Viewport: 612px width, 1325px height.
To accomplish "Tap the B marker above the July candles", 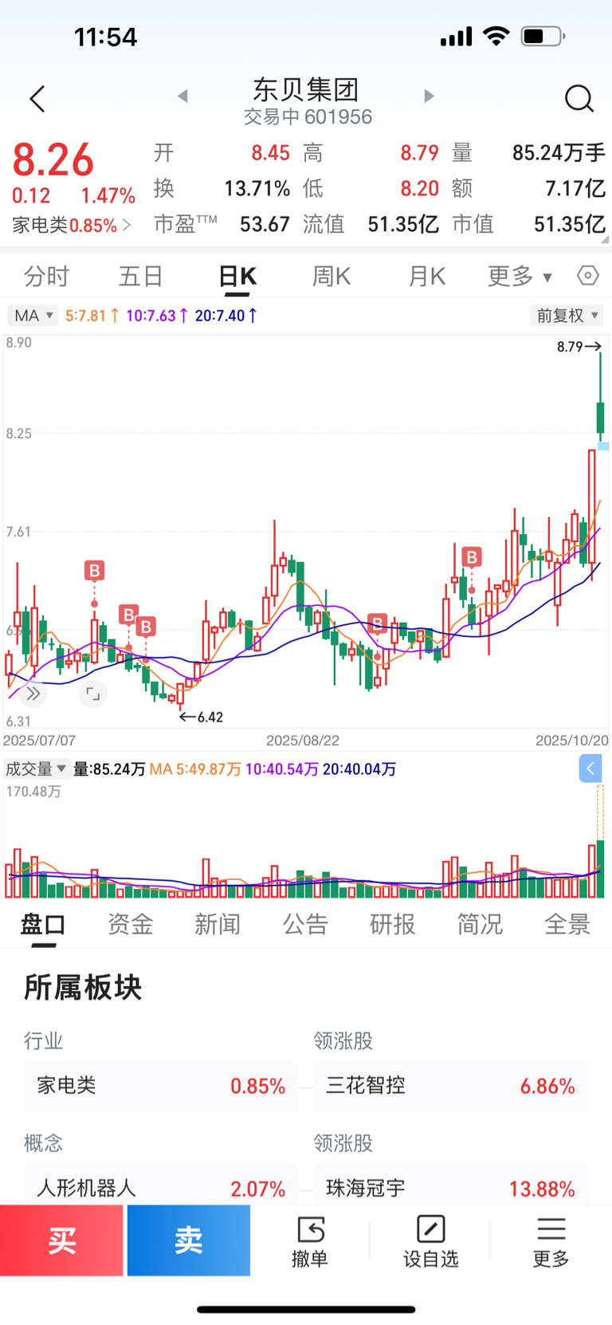I will click(94, 571).
